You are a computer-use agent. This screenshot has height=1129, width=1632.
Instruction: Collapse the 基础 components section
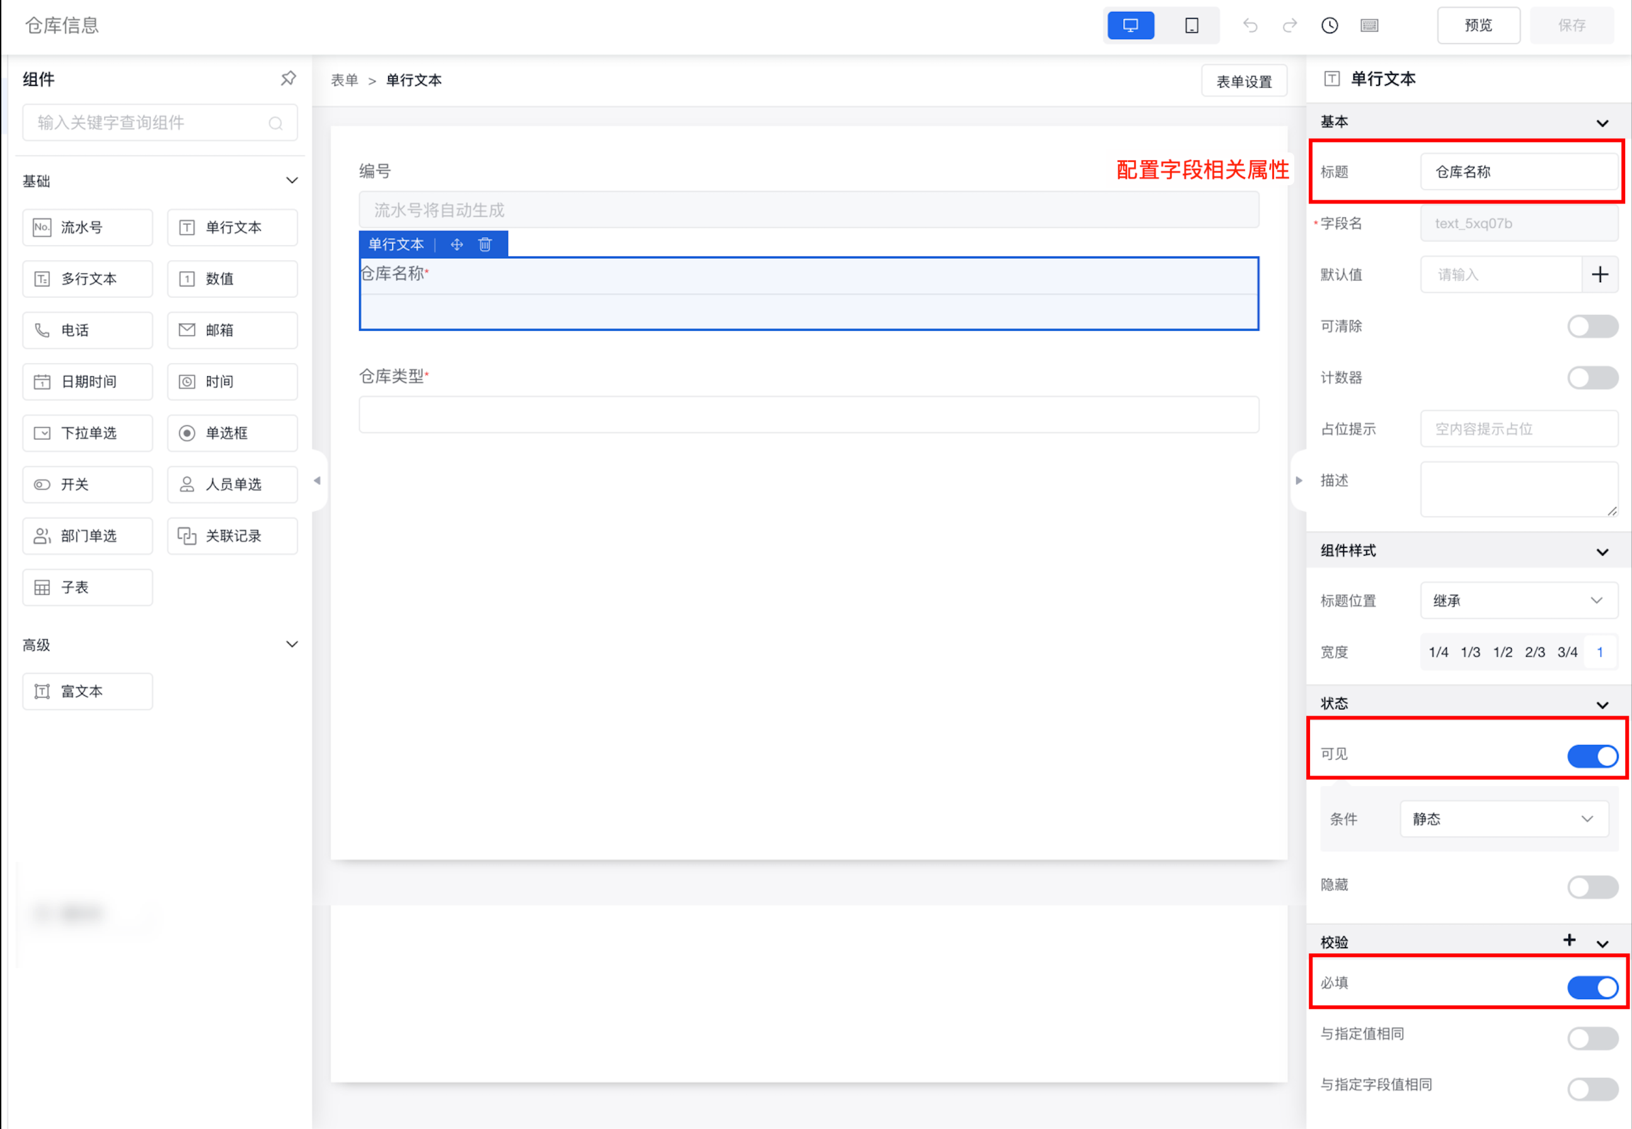[x=292, y=180]
